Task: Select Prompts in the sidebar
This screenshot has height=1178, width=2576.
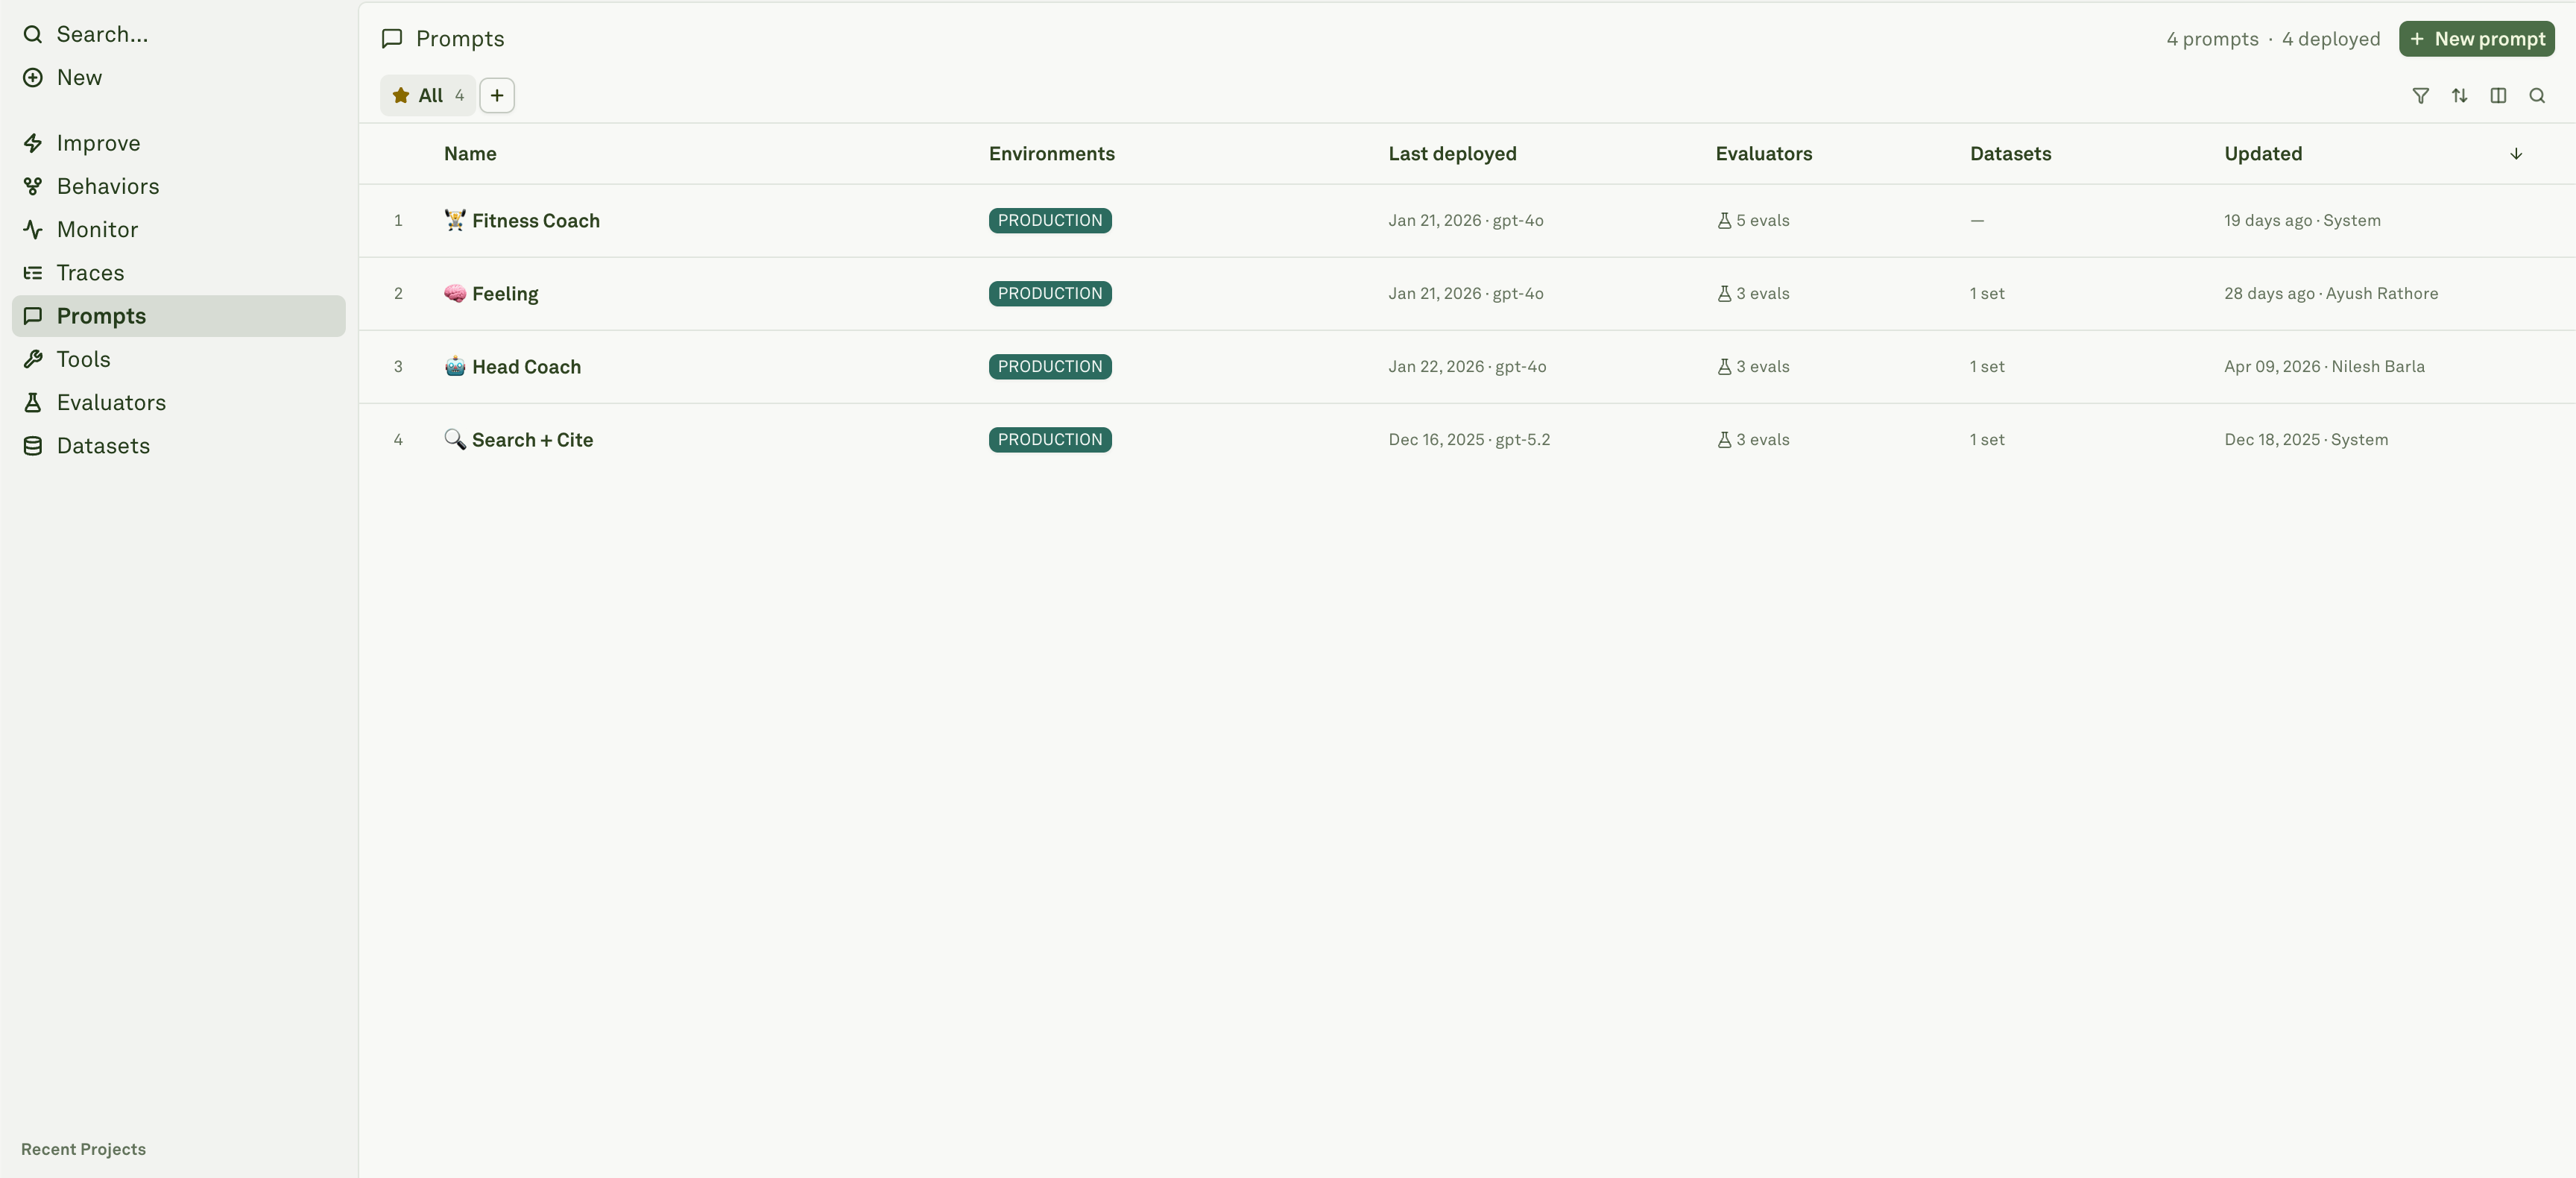Action: tap(179, 316)
